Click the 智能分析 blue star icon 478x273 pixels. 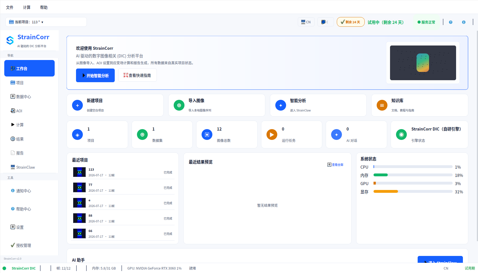pyautogui.click(x=281, y=105)
